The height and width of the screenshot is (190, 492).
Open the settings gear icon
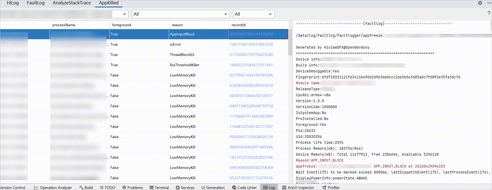point(480,3)
